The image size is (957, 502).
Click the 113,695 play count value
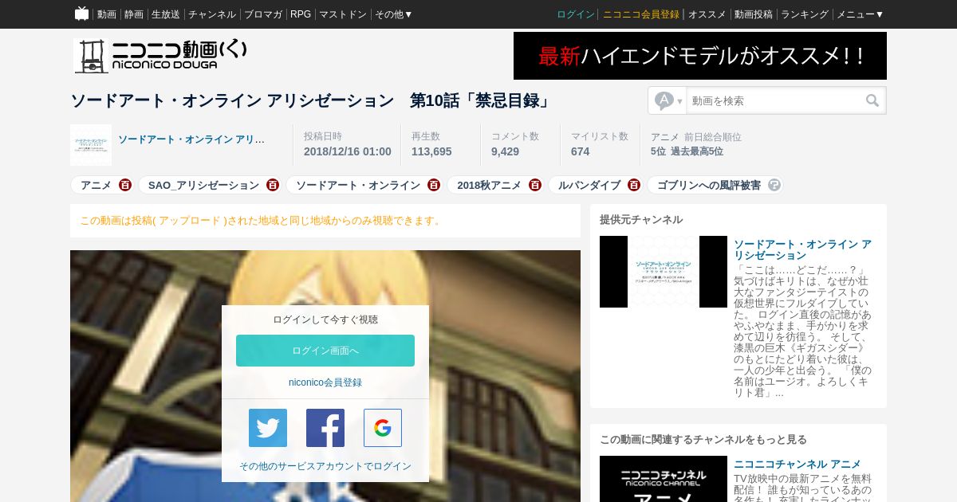[431, 151]
